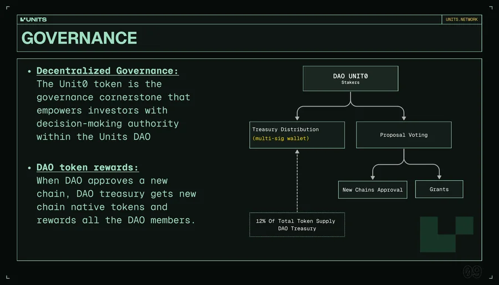
Task: Select the DAO token rewards heading
Action: [x=88, y=167]
